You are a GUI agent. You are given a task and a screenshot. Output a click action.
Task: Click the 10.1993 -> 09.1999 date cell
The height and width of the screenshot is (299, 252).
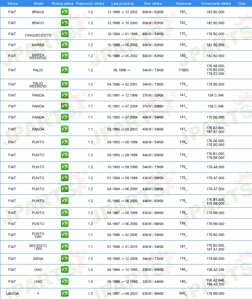[x=122, y=167]
